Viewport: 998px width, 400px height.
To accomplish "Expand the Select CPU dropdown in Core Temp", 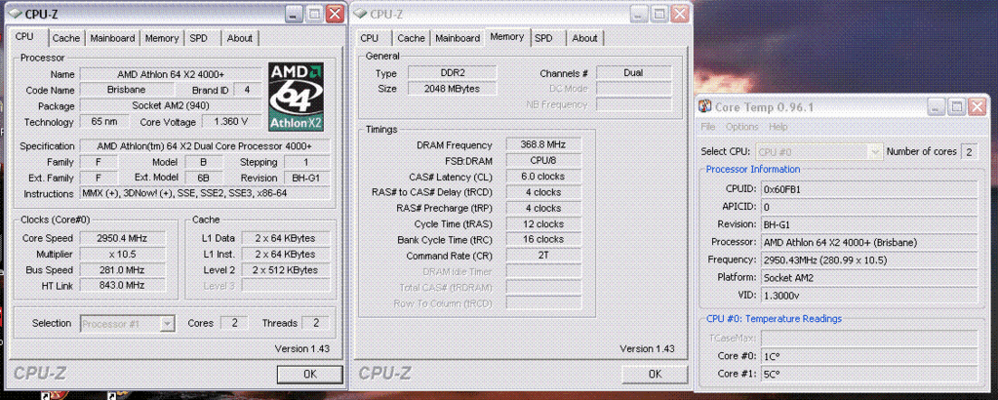I will pyautogui.click(x=875, y=151).
